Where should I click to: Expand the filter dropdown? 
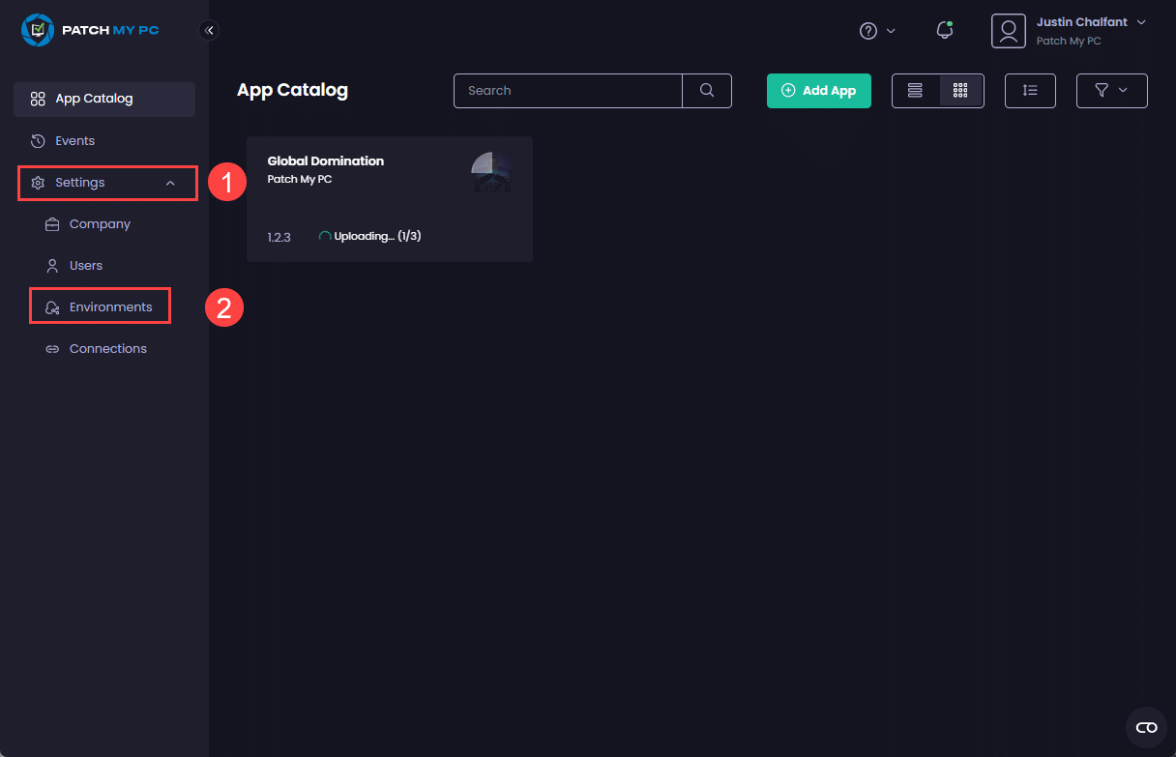(x=1111, y=91)
